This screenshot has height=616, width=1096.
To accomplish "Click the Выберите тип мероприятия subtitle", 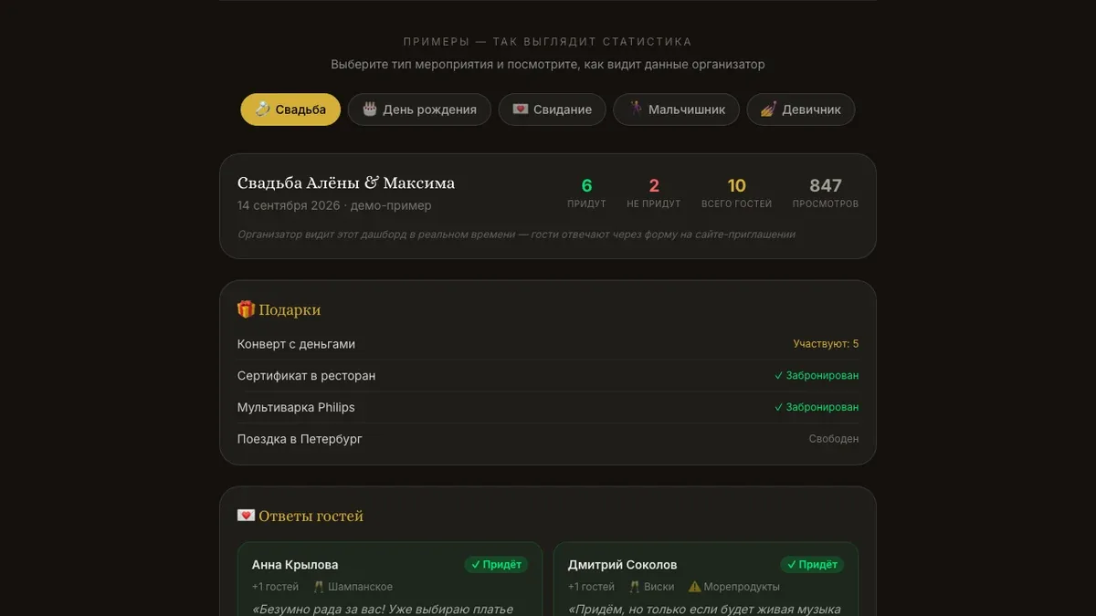I will tap(548, 65).
